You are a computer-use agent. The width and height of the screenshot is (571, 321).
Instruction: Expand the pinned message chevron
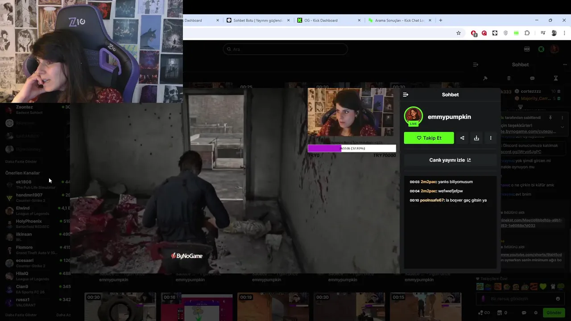point(562,127)
